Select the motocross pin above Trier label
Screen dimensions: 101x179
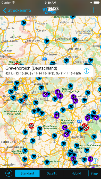[25, 132]
